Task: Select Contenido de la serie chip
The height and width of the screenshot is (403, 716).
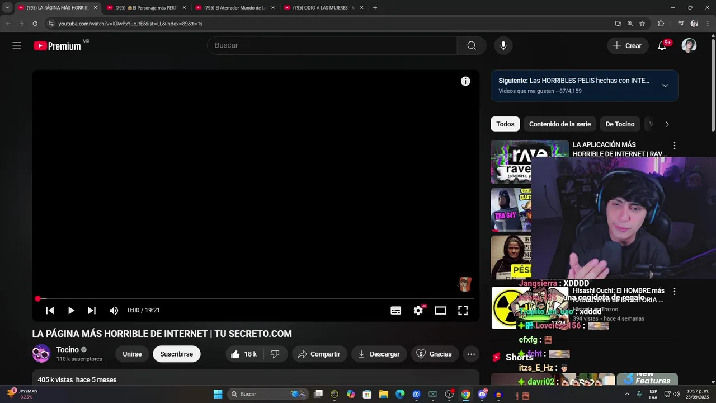Action: coord(560,124)
